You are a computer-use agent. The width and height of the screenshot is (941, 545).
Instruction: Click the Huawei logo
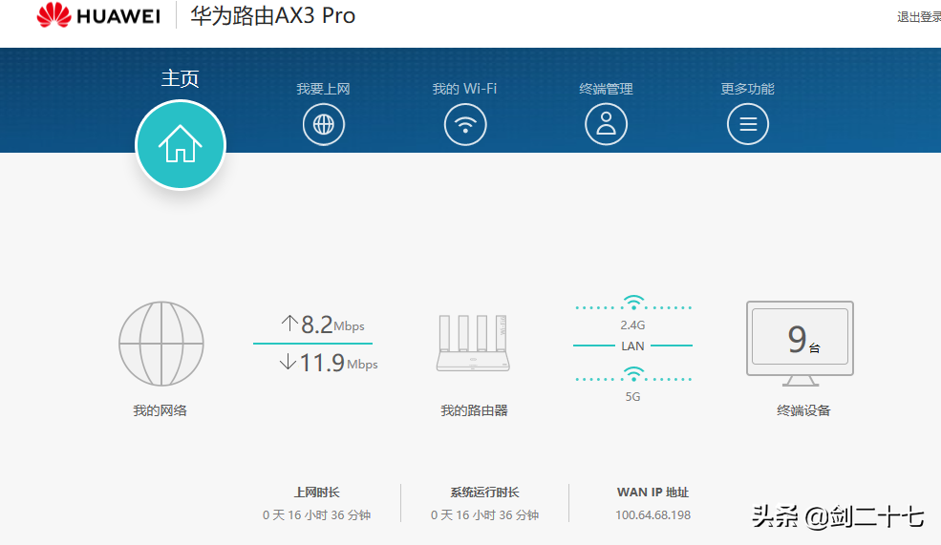tap(99, 15)
